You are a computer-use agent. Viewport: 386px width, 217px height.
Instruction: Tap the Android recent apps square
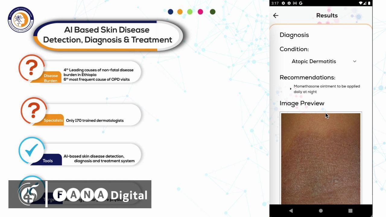pyautogui.click(x=350, y=211)
